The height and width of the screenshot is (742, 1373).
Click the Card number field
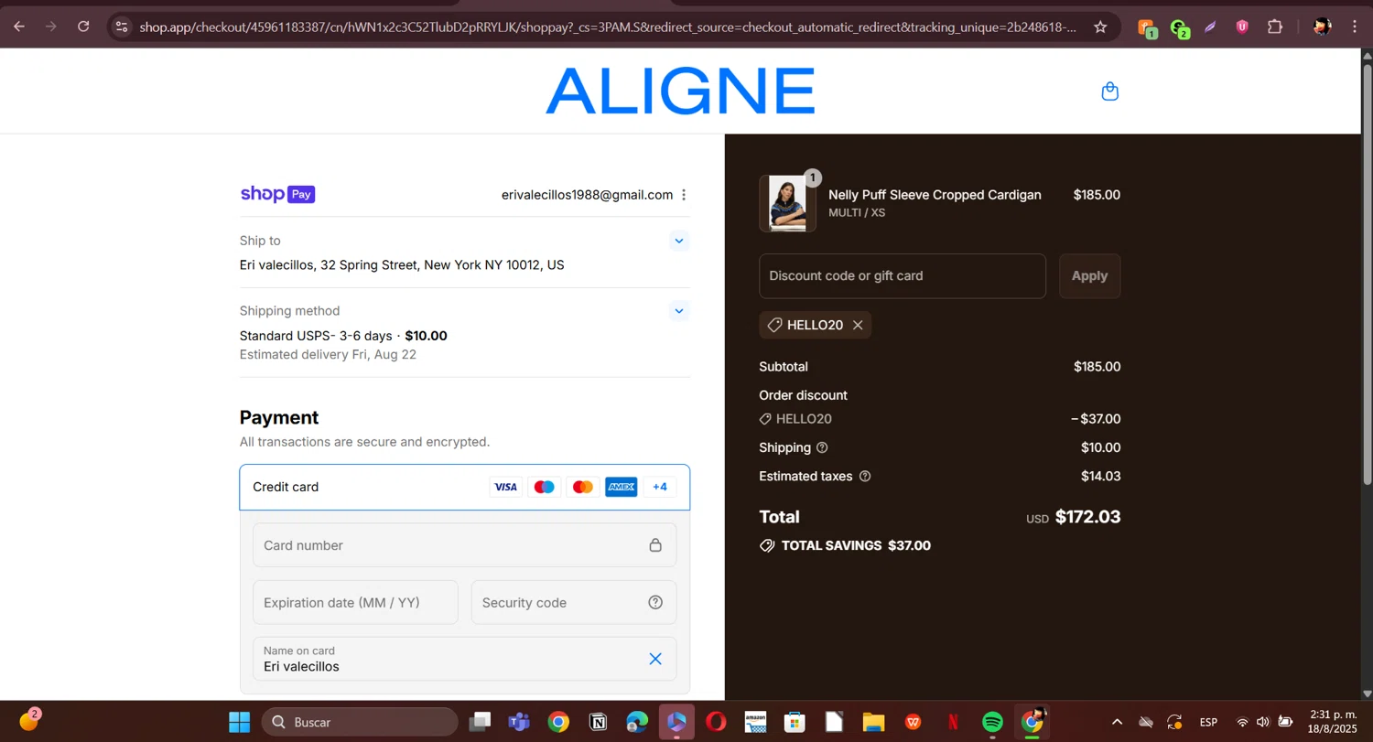[465, 545]
